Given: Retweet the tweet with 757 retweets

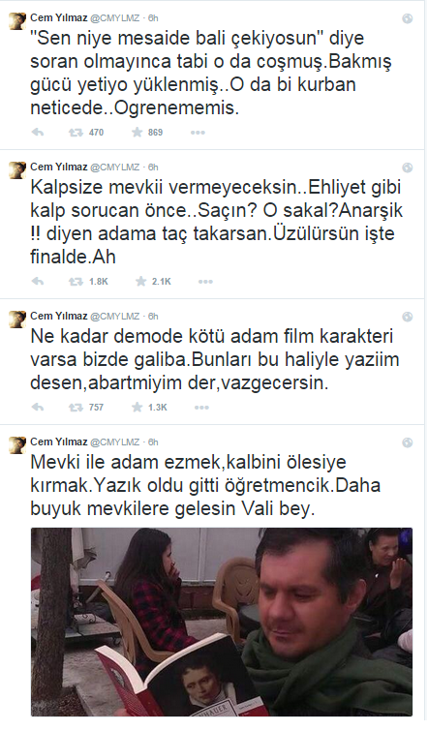Looking at the screenshot, I should click(x=76, y=408).
